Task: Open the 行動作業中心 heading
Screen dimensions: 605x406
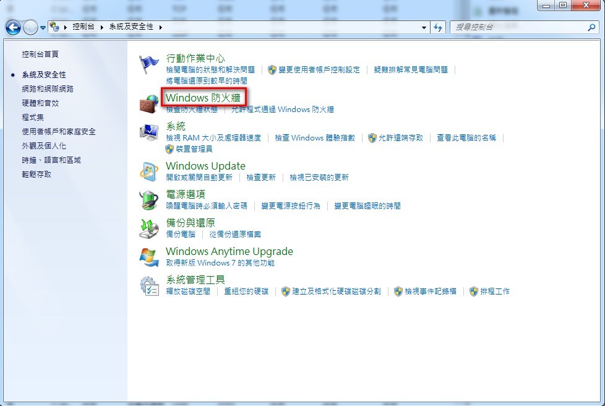Action: pos(195,58)
